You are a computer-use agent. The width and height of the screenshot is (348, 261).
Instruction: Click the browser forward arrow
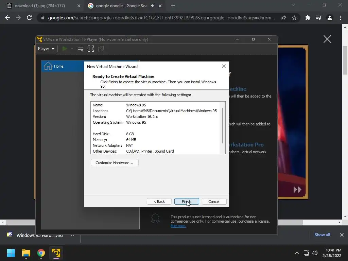point(18,18)
